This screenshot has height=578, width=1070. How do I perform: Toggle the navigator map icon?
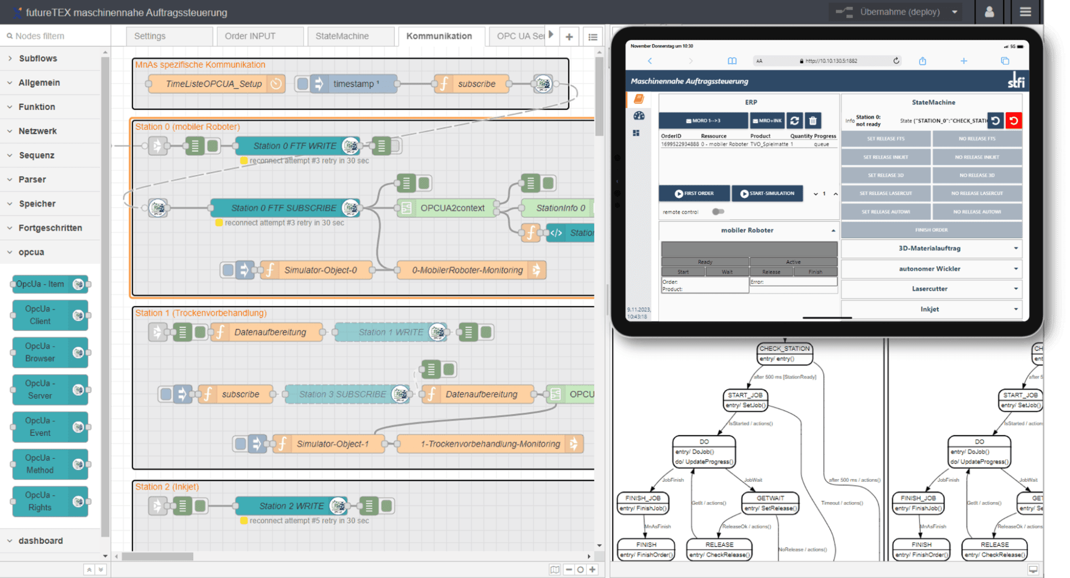pos(556,569)
